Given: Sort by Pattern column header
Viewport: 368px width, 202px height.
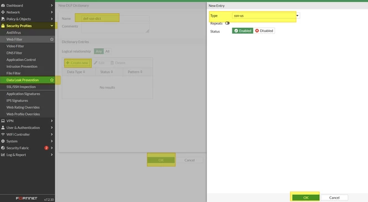Looking at the screenshot, I should (x=135, y=72).
